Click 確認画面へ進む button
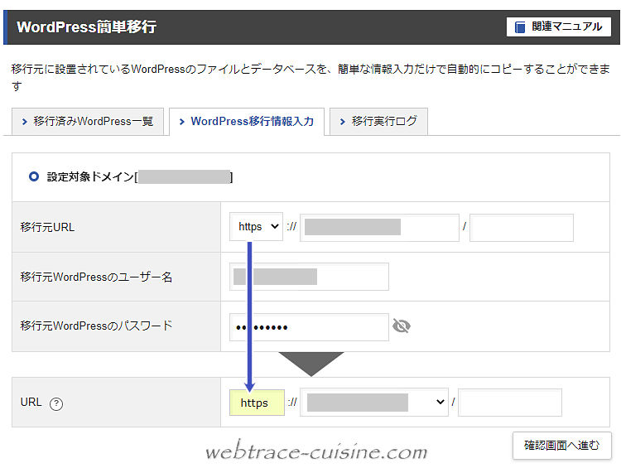The width and height of the screenshot is (621, 468). tap(561, 446)
